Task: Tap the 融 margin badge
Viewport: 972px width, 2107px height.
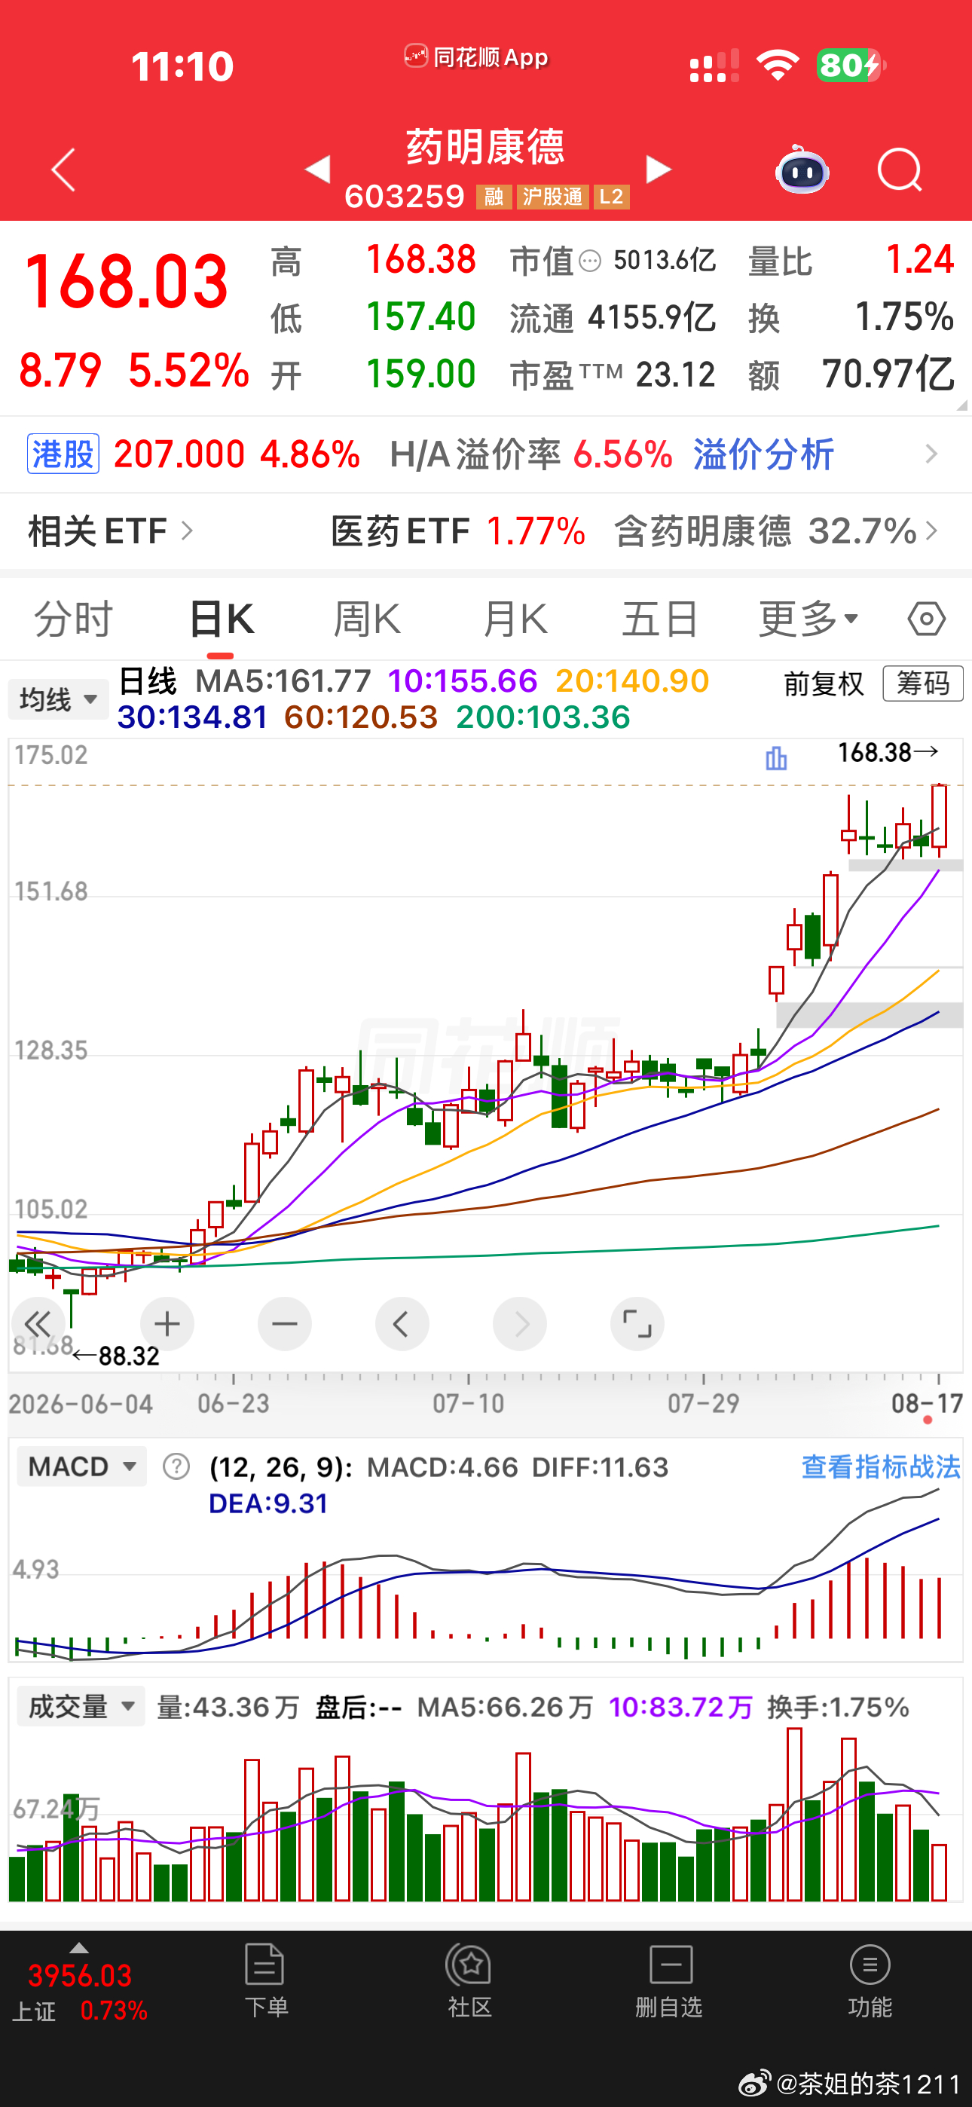Action: click(x=494, y=197)
